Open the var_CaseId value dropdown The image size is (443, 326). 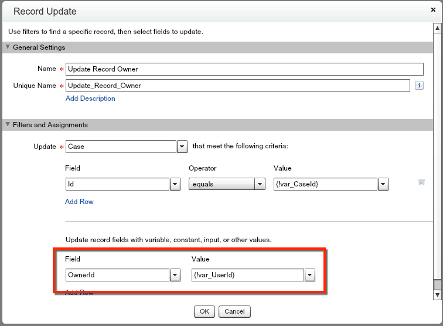coord(383,184)
